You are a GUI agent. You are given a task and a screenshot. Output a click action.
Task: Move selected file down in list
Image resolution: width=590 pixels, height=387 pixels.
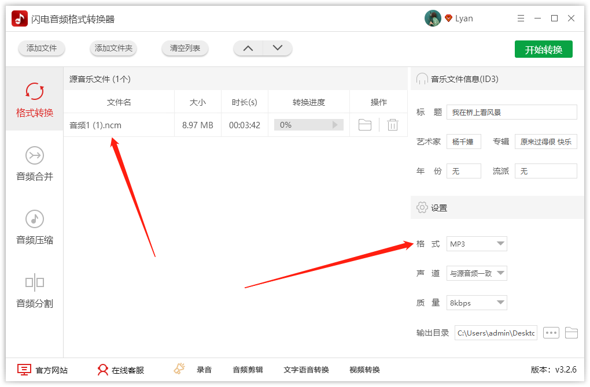(278, 49)
